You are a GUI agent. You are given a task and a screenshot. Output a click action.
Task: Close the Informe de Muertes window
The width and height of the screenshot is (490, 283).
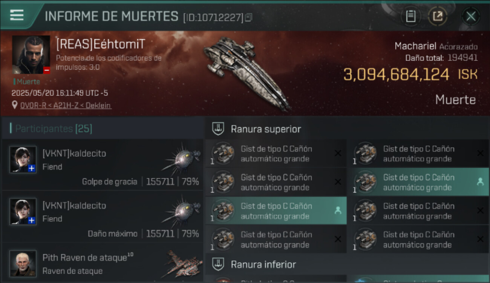(x=471, y=16)
